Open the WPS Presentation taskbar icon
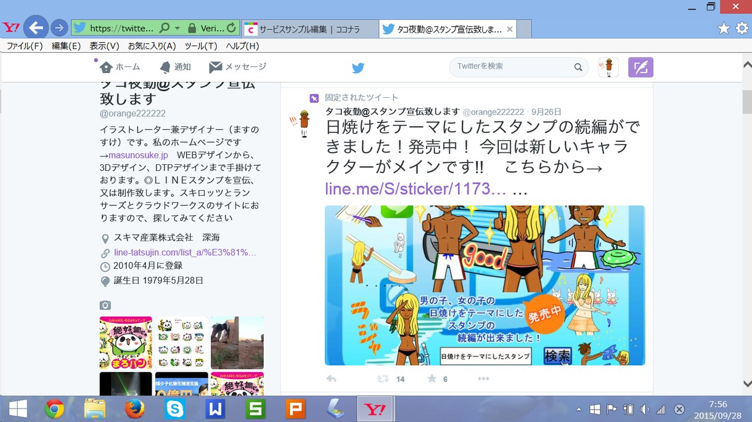 click(x=295, y=409)
